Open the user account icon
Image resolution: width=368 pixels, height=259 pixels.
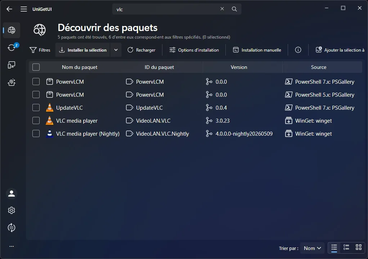pos(12,194)
